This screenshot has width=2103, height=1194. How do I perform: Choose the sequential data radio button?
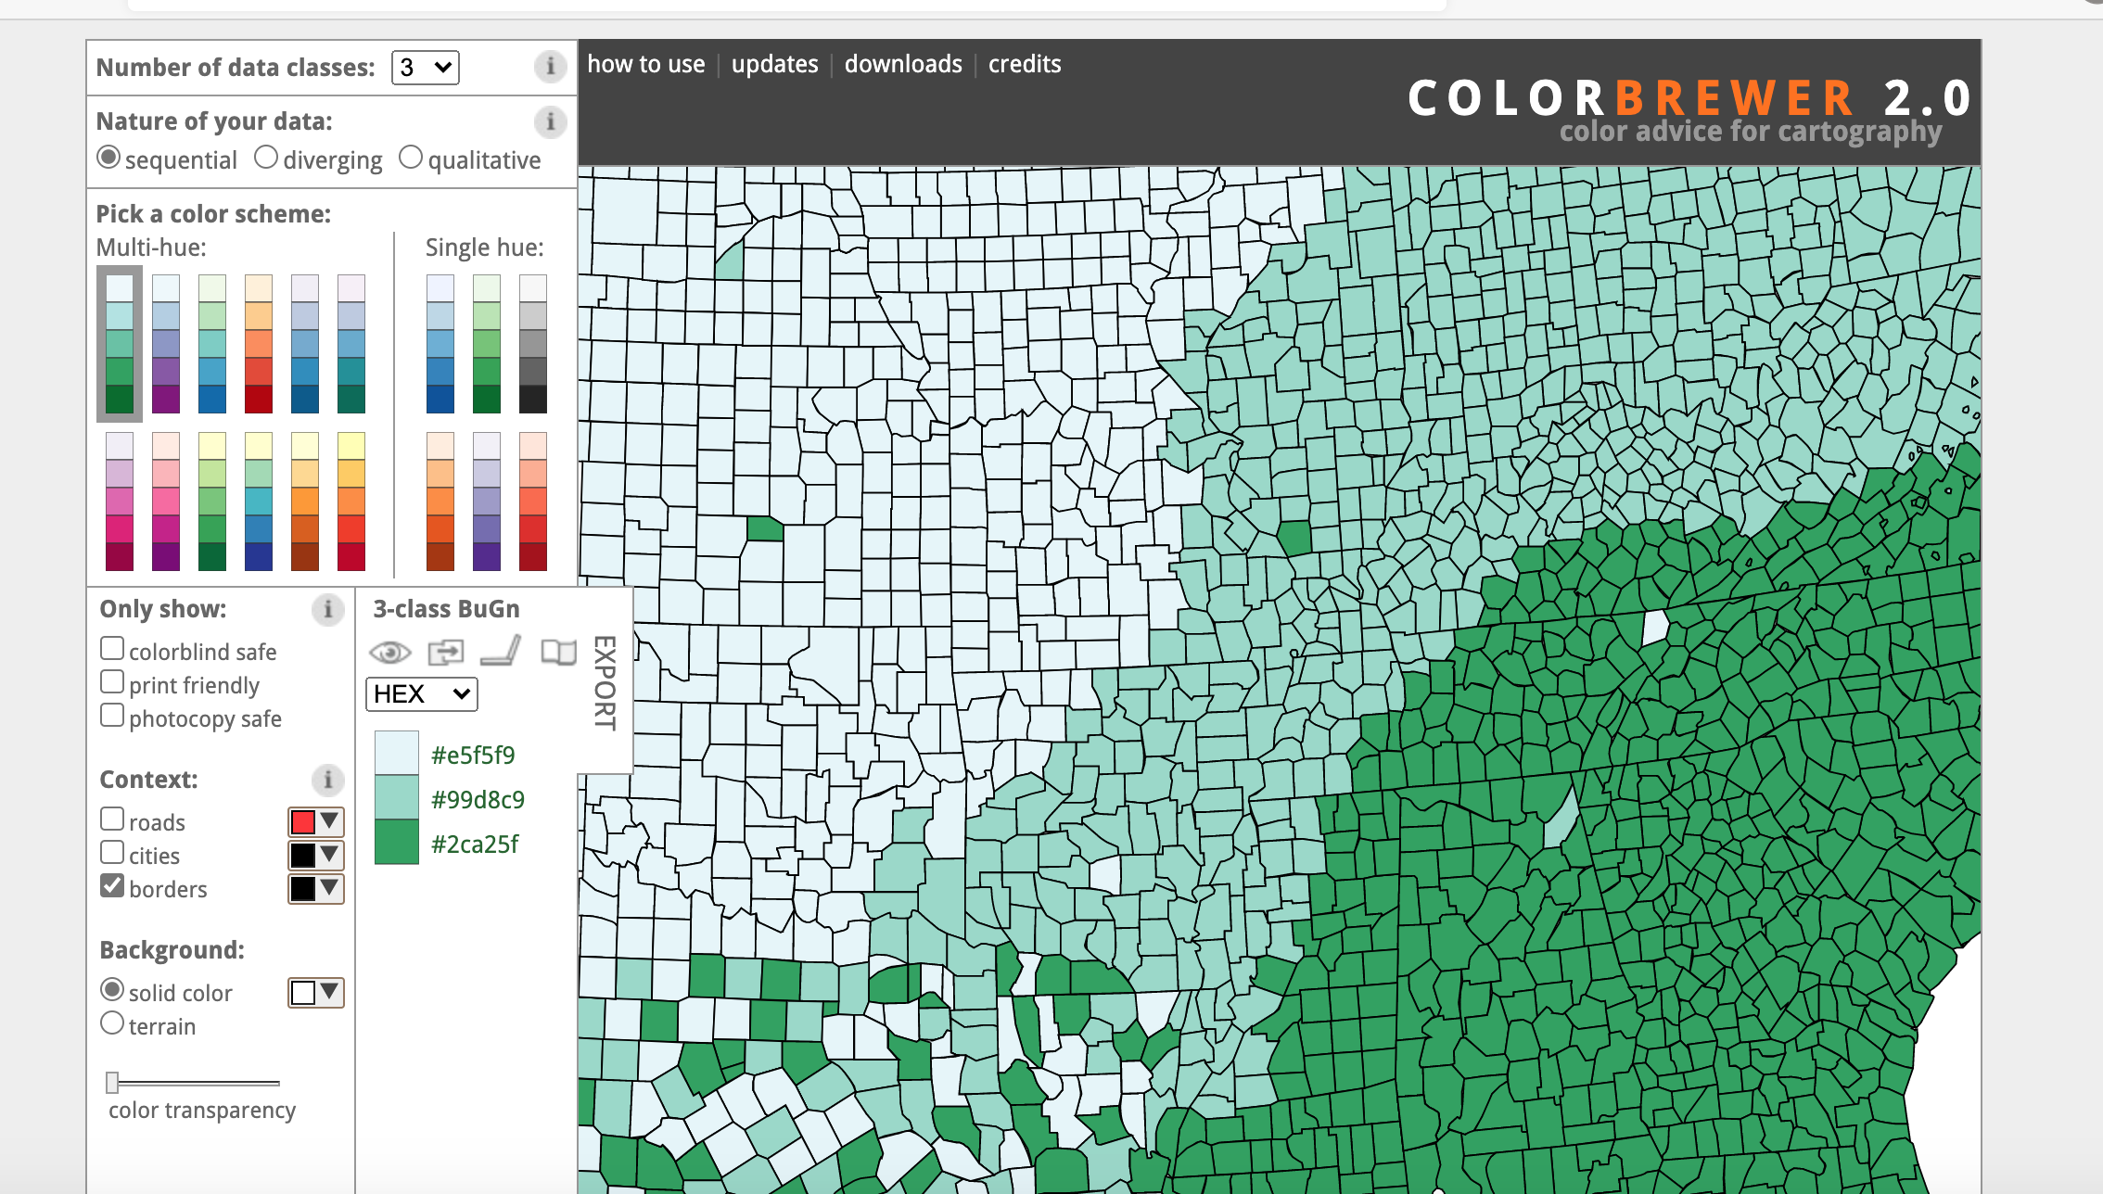[x=108, y=158]
